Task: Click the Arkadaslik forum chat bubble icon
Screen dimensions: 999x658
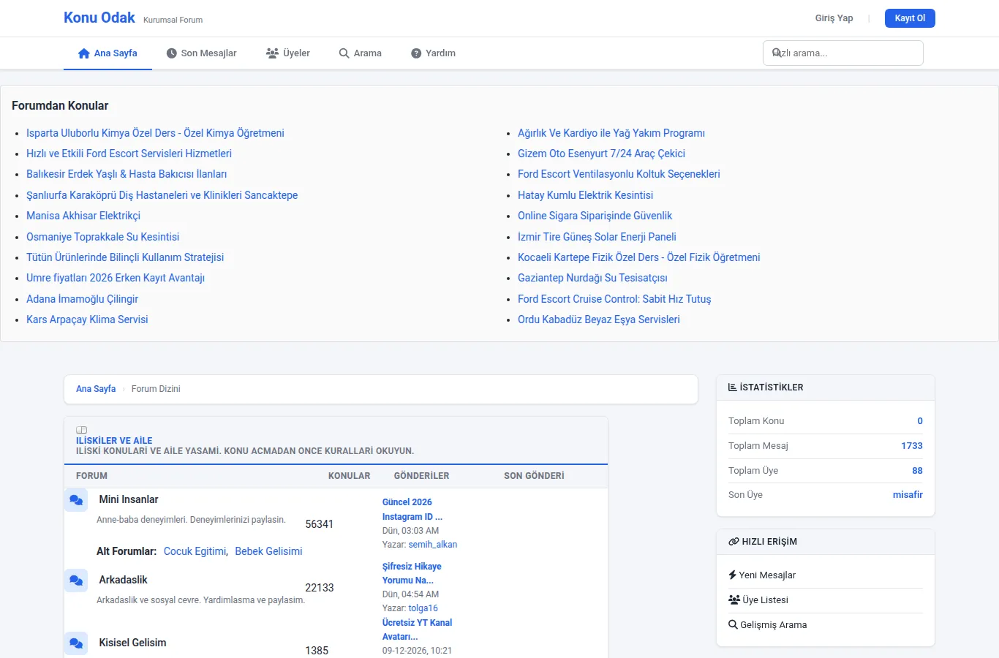Action: [76, 581]
